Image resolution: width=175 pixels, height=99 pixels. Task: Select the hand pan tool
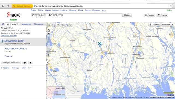pos(49,25)
